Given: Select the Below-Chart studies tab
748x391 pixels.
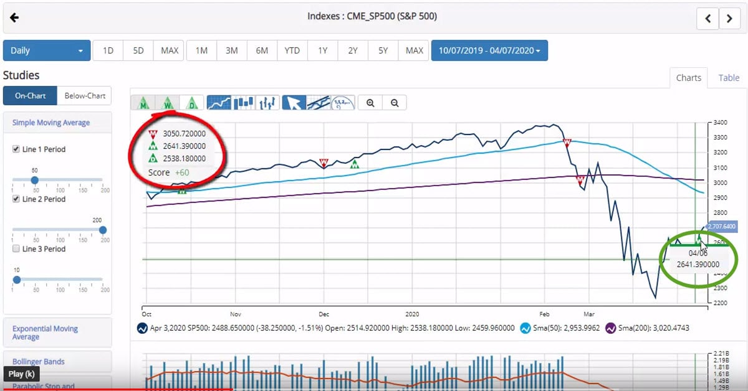Looking at the screenshot, I should 85,95.
